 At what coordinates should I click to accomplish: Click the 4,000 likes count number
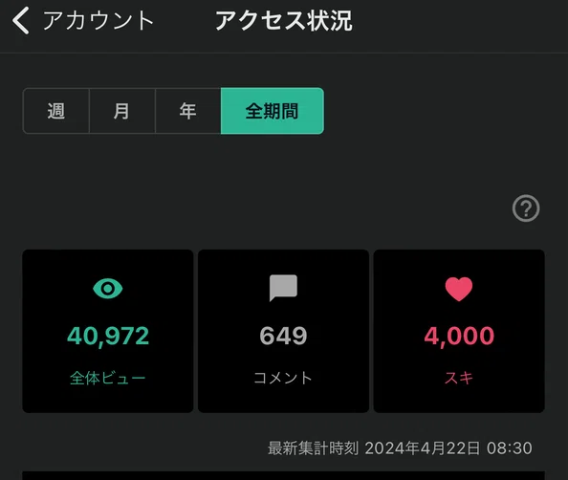(459, 336)
